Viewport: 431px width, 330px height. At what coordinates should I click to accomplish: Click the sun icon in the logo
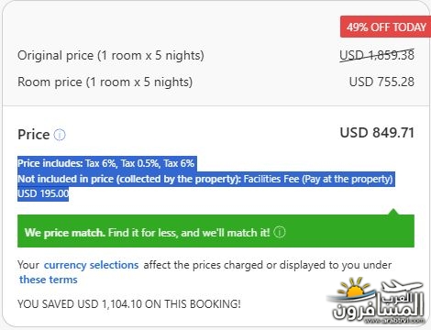pyautogui.click(x=355, y=288)
